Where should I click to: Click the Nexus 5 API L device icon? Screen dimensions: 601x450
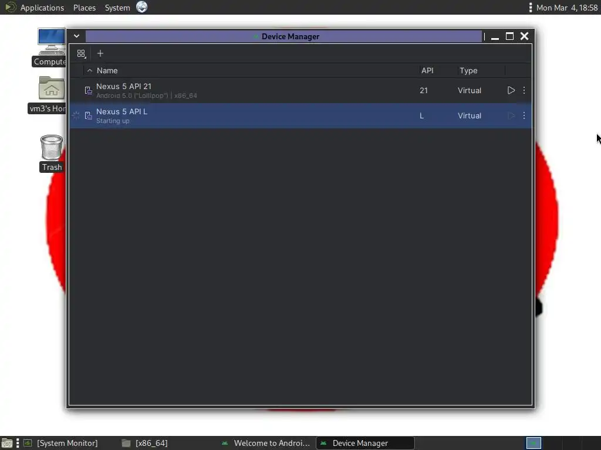89,115
